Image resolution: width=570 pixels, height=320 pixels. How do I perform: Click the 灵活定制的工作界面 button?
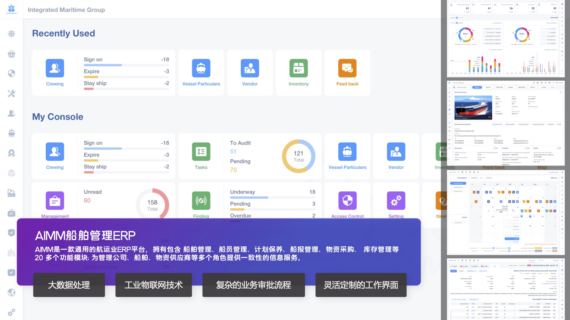361,285
